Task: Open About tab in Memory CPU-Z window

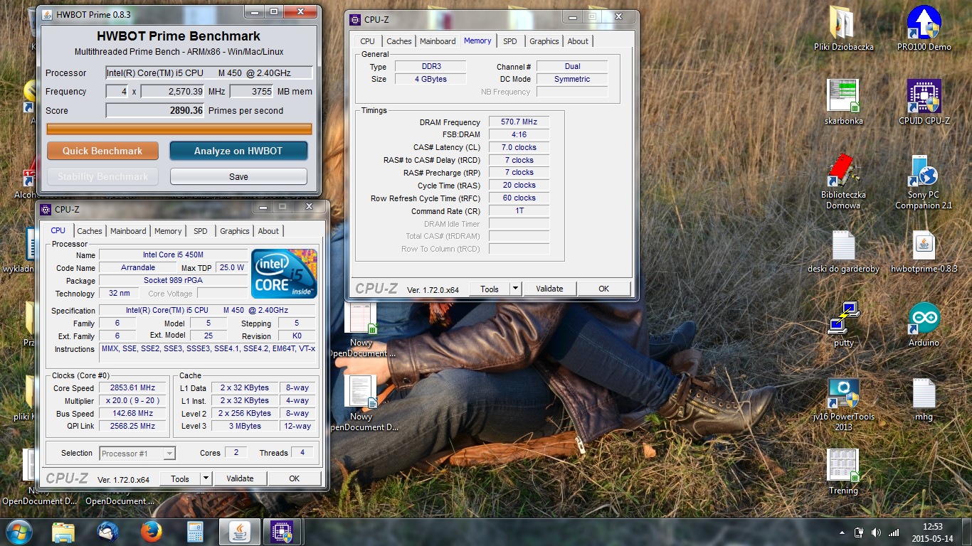Action: pyautogui.click(x=578, y=41)
